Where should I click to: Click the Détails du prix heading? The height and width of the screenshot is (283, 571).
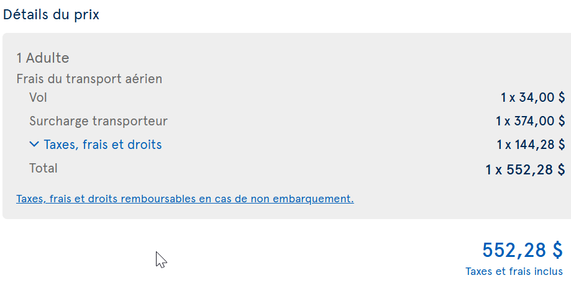click(51, 14)
